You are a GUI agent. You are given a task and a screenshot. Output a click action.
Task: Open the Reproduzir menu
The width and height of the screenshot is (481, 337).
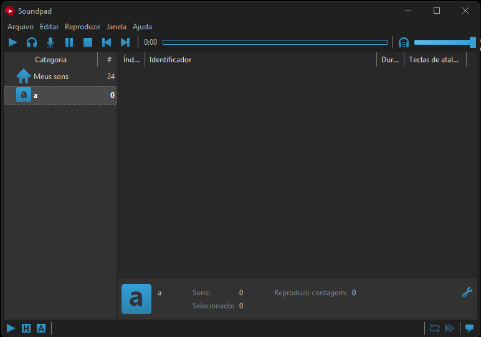(82, 27)
